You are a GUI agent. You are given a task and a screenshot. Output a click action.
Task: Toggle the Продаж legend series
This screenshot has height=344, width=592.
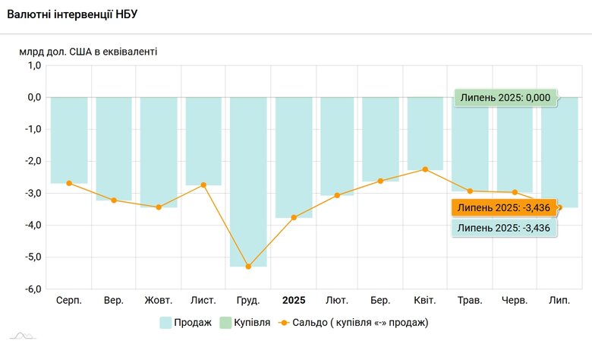(x=186, y=323)
